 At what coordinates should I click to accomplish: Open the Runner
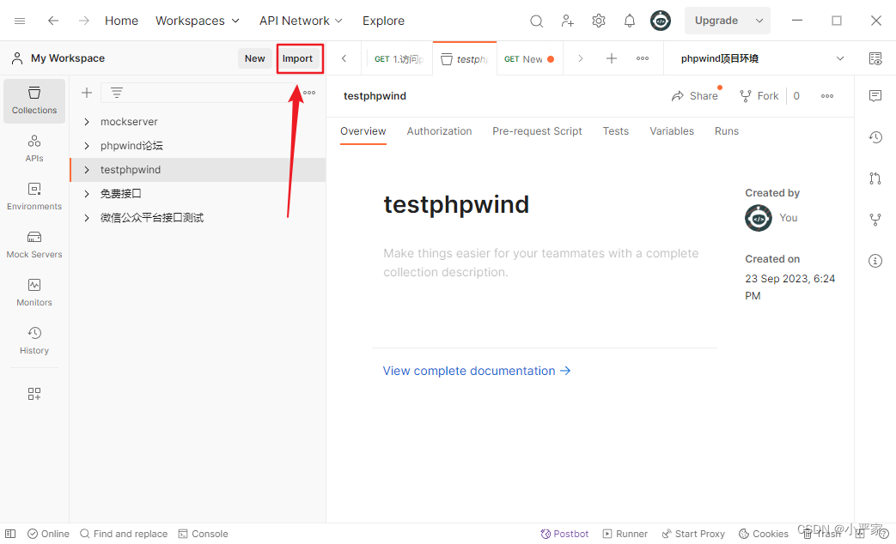click(x=625, y=534)
